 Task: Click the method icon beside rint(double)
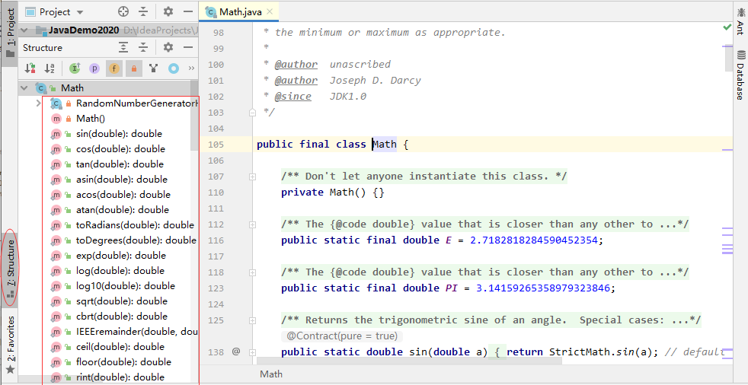click(56, 378)
